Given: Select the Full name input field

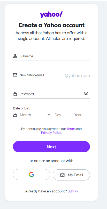Looking at the screenshot, I should coord(51,56).
